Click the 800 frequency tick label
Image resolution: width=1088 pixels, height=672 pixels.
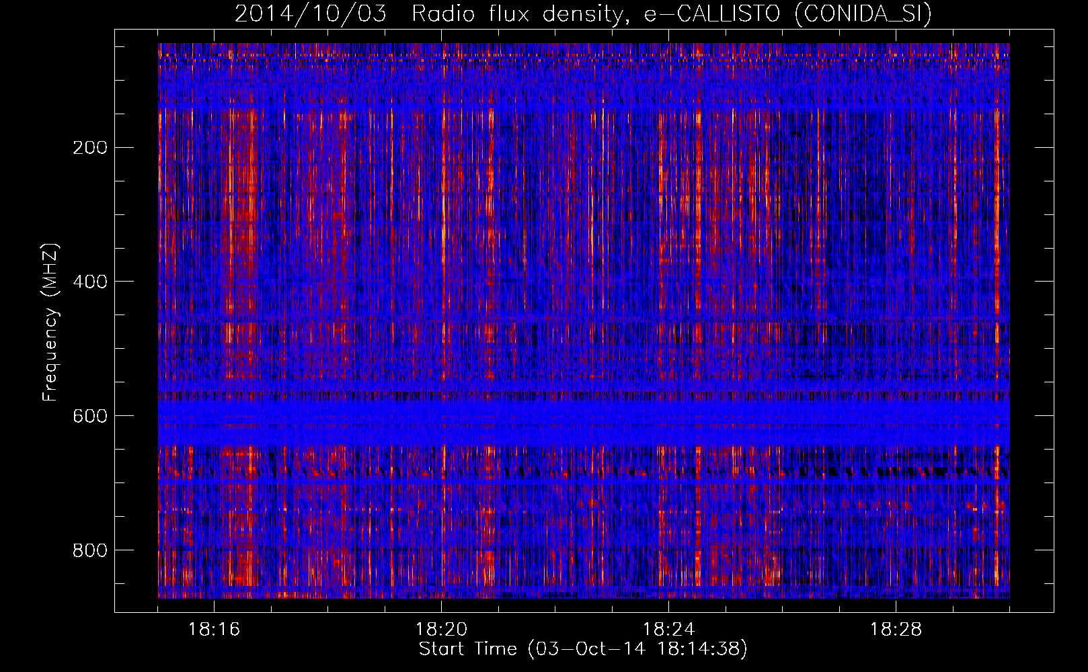click(89, 550)
